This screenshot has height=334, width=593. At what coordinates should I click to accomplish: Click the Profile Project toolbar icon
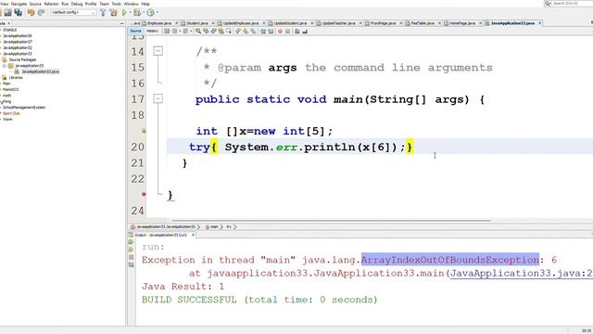(150, 12)
